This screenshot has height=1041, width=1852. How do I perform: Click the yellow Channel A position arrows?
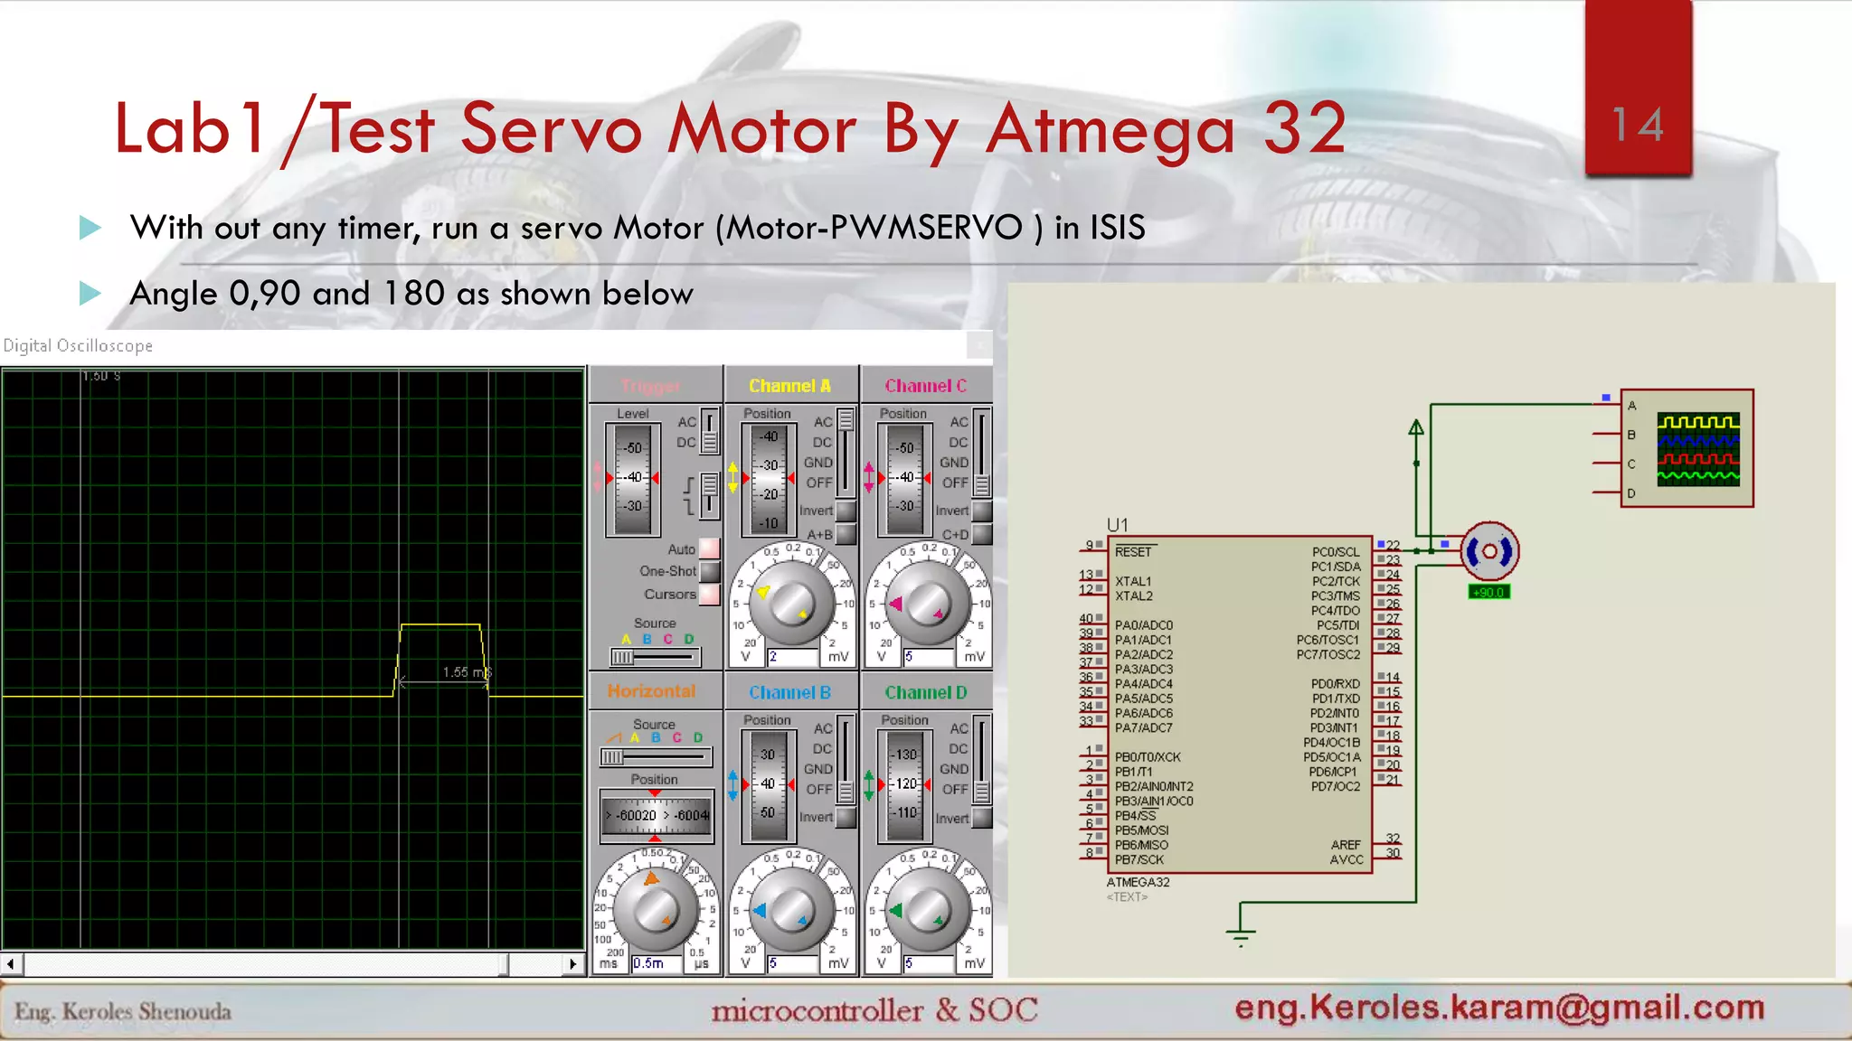pos(732,477)
